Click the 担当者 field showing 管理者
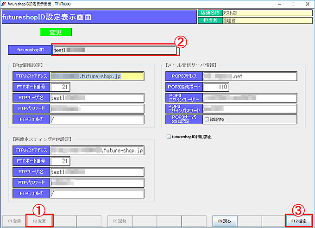The width and height of the screenshot is (315, 228). pos(267,20)
